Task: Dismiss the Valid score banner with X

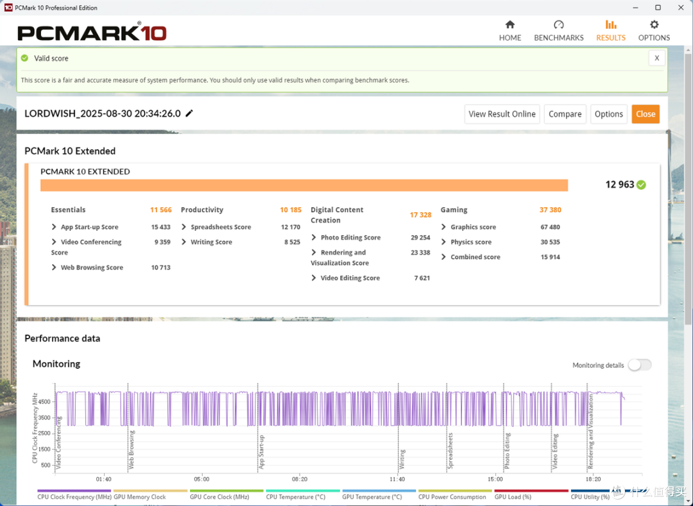Action: click(x=657, y=58)
